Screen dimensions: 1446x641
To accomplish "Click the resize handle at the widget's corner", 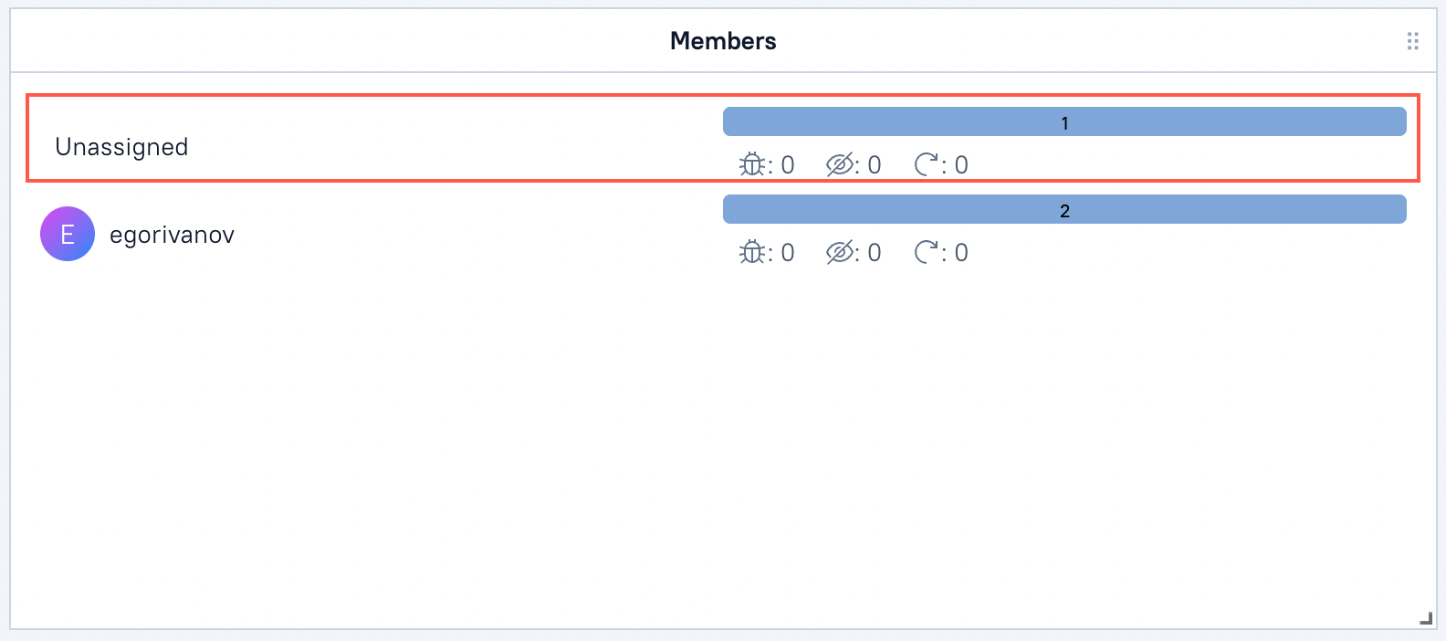I will (1426, 619).
